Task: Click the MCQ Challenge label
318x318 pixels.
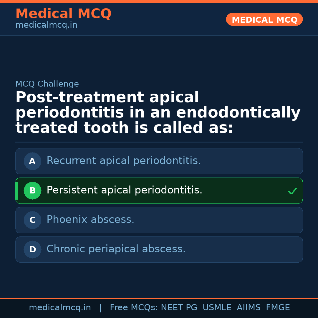Action: coord(47,84)
